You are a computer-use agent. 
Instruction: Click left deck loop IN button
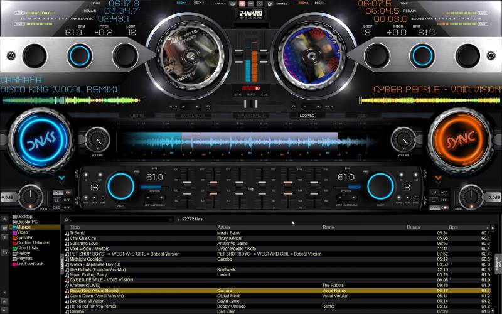tap(86, 175)
